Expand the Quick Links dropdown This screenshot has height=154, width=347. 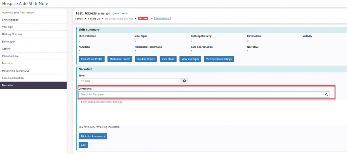120,14
